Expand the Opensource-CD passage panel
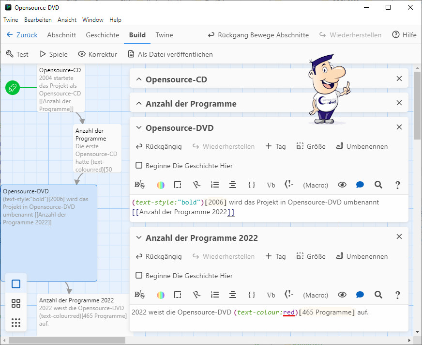 point(139,79)
